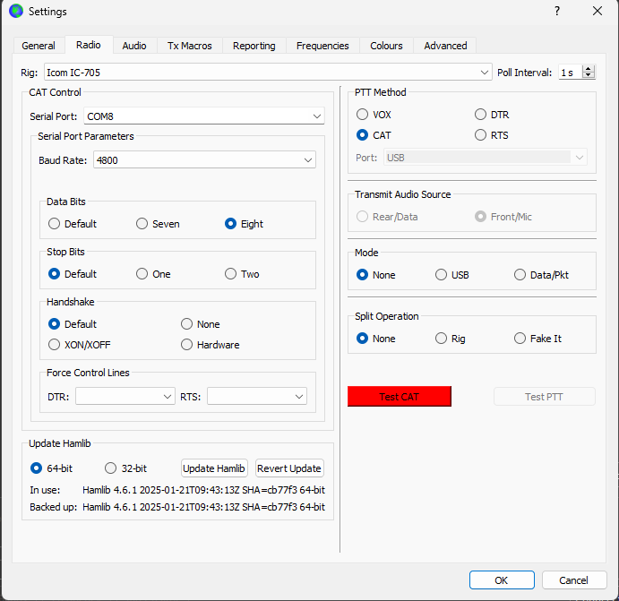
Task: Open the Audio tab
Action: [x=134, y=46]
